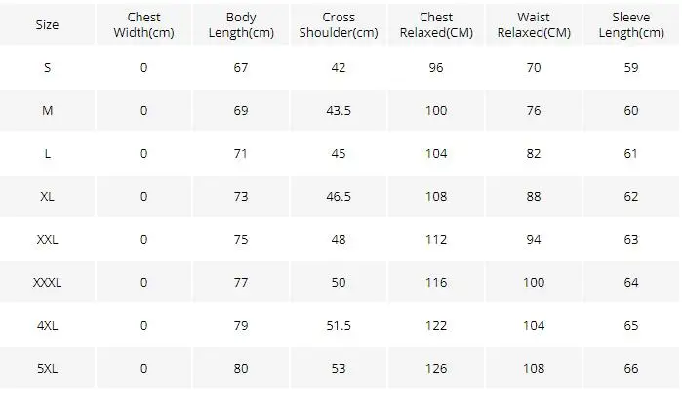682x395 pixels.
Task: Click the Sleeve Length(cm) header
Action: tap(631, 24)
